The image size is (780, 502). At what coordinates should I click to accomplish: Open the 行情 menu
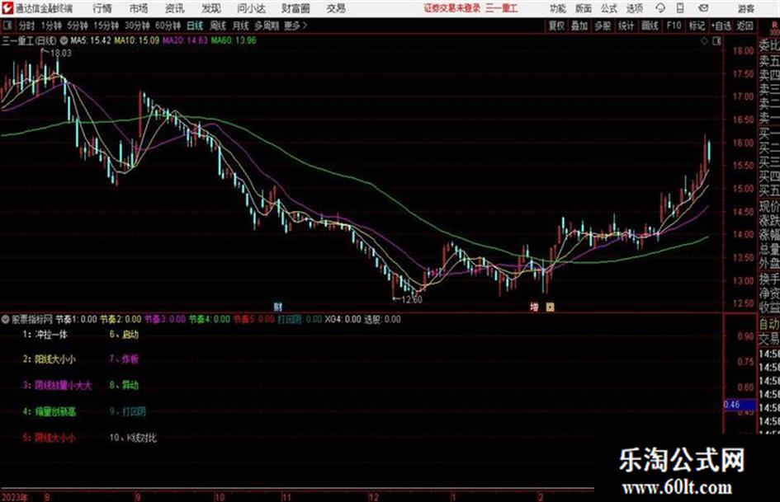(102, 8)
